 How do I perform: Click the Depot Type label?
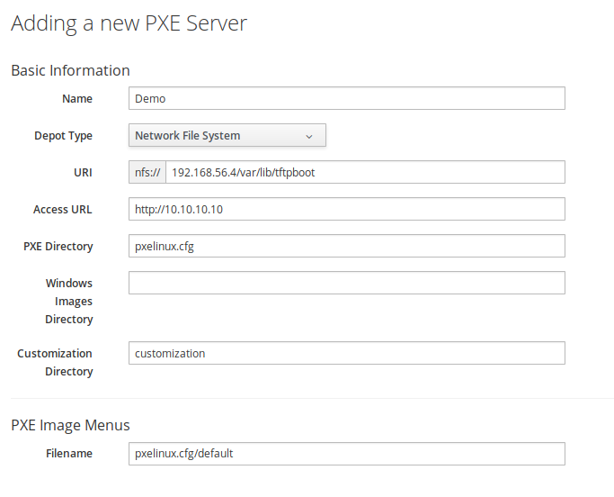coord(64,136)
